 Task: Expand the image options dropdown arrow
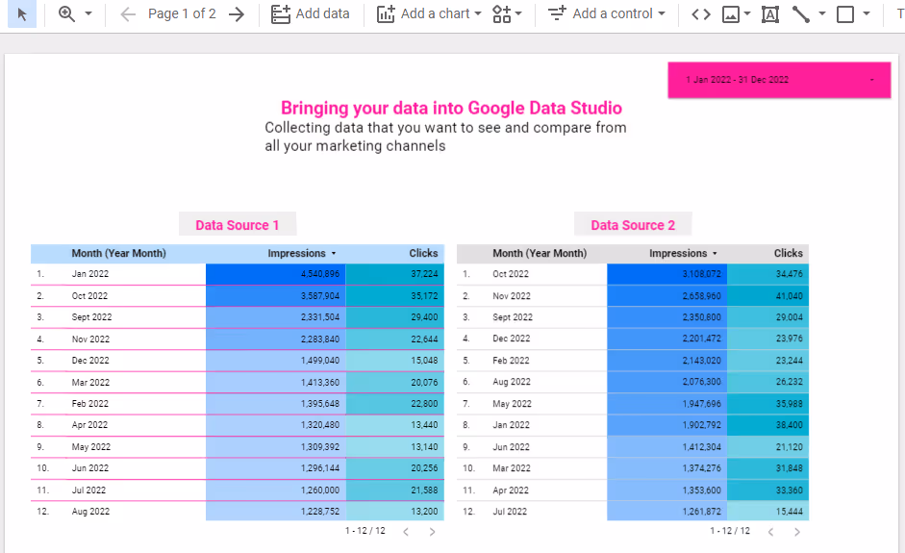point(747,13)
